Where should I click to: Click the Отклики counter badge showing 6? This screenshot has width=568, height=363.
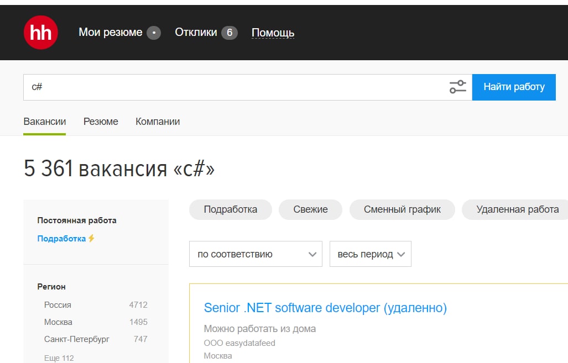tap(230, 33)
